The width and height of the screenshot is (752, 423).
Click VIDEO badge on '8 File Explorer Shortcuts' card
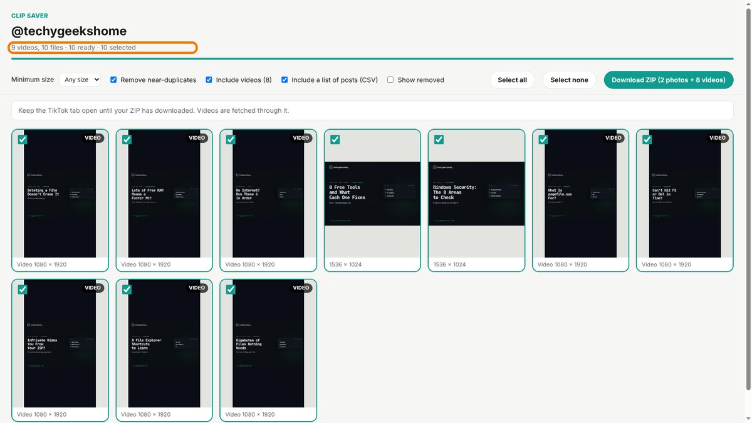(x=197, y=288)
